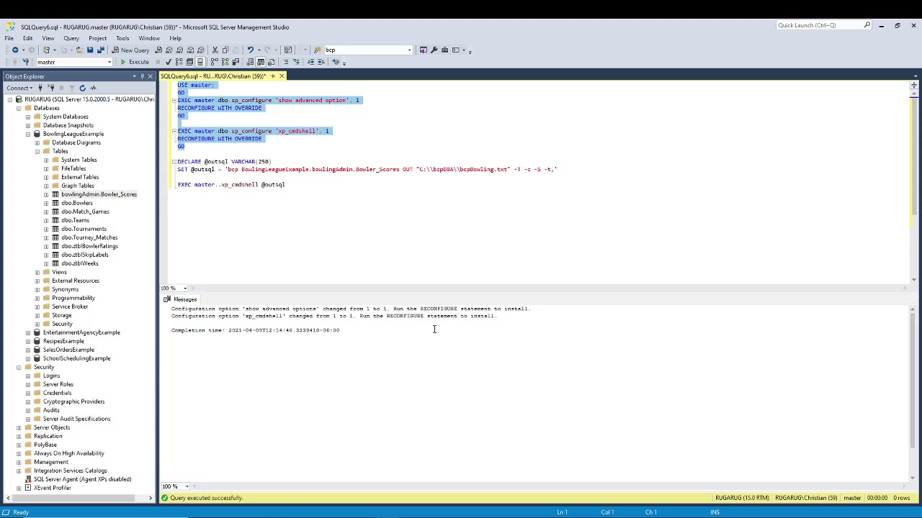
Task: Open Activity Monitor icon in Object Explorer
Action: pyautogui.click(x=93, y=88)
